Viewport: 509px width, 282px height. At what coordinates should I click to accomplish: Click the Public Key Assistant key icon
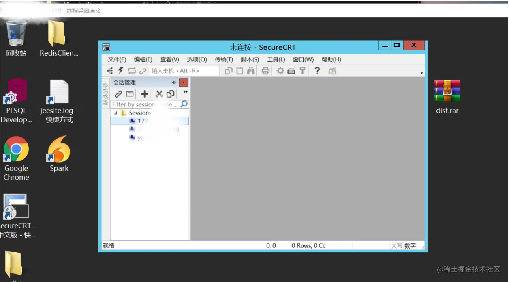(x=302, y=71)
